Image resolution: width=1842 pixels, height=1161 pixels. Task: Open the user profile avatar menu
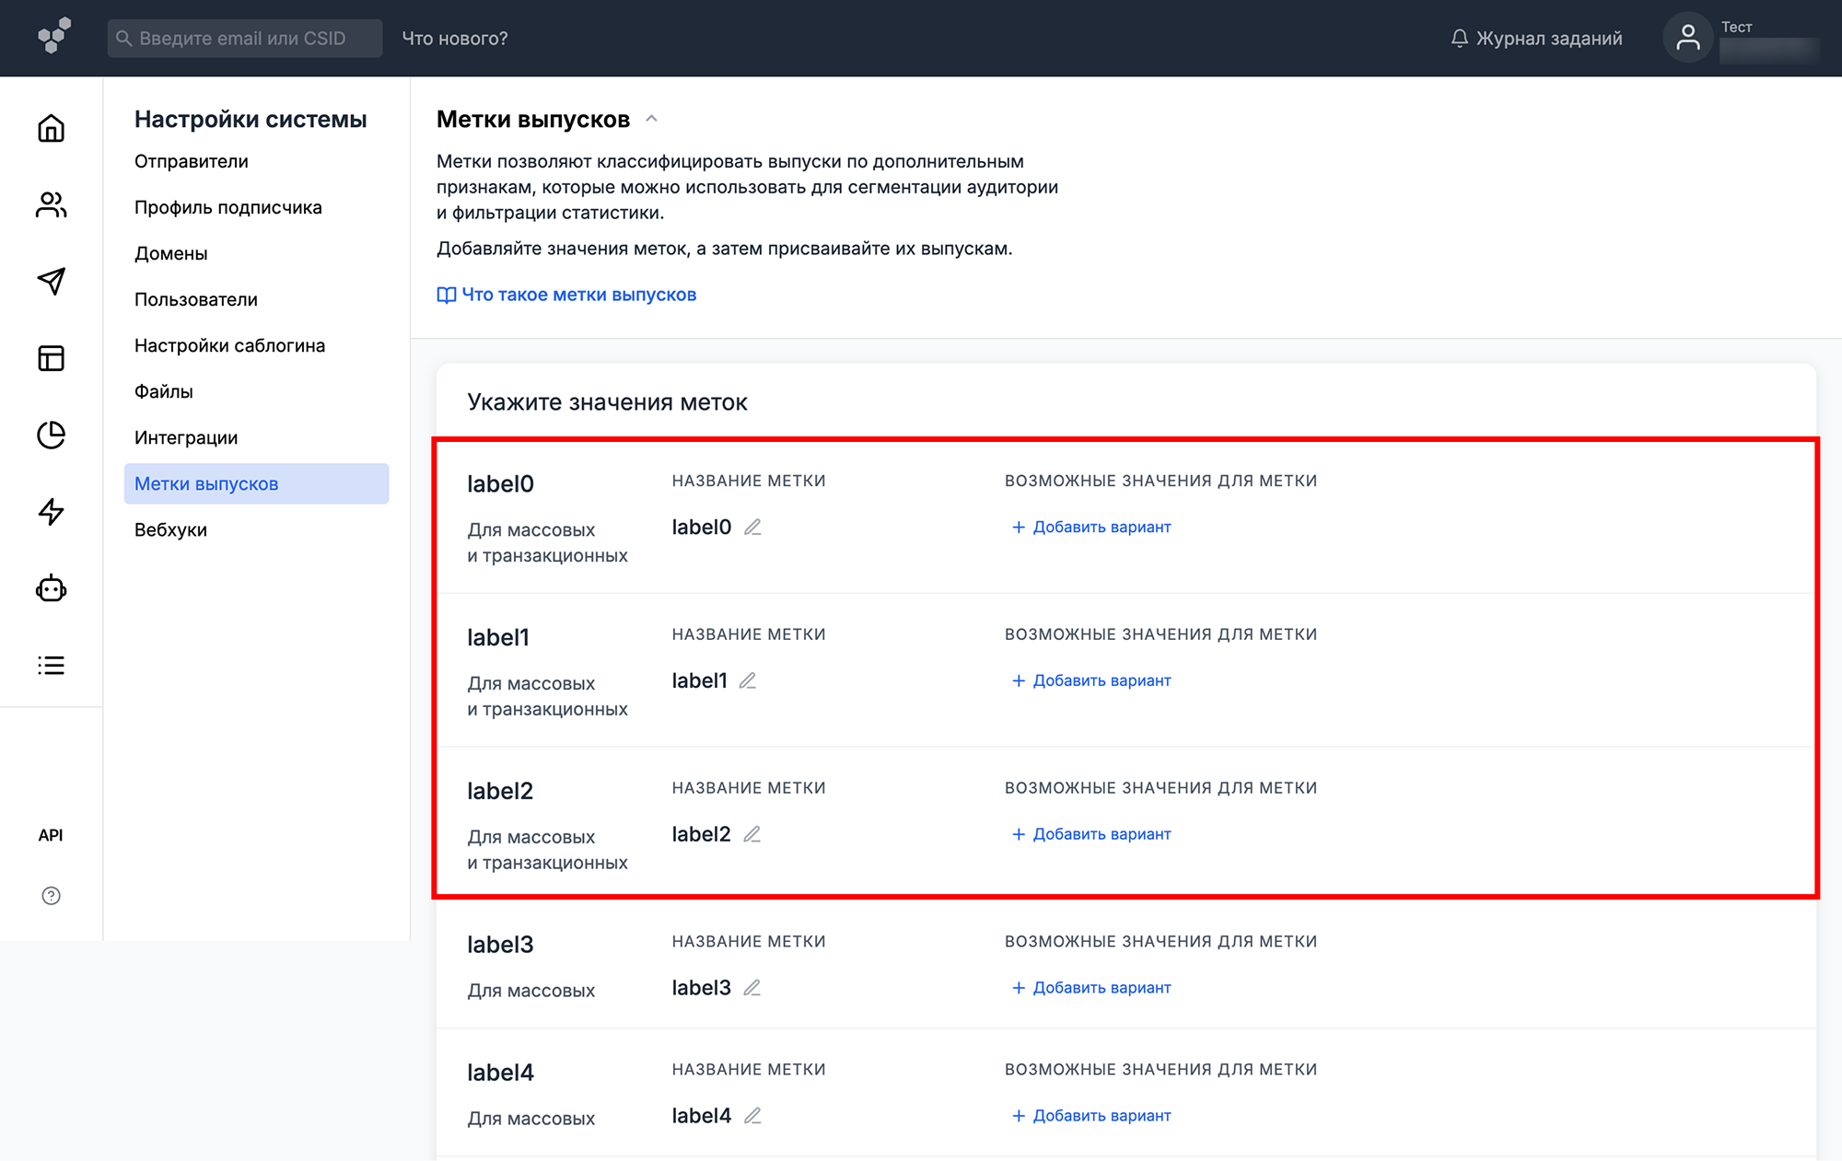pyautogui.click(x=1687, y=38)
